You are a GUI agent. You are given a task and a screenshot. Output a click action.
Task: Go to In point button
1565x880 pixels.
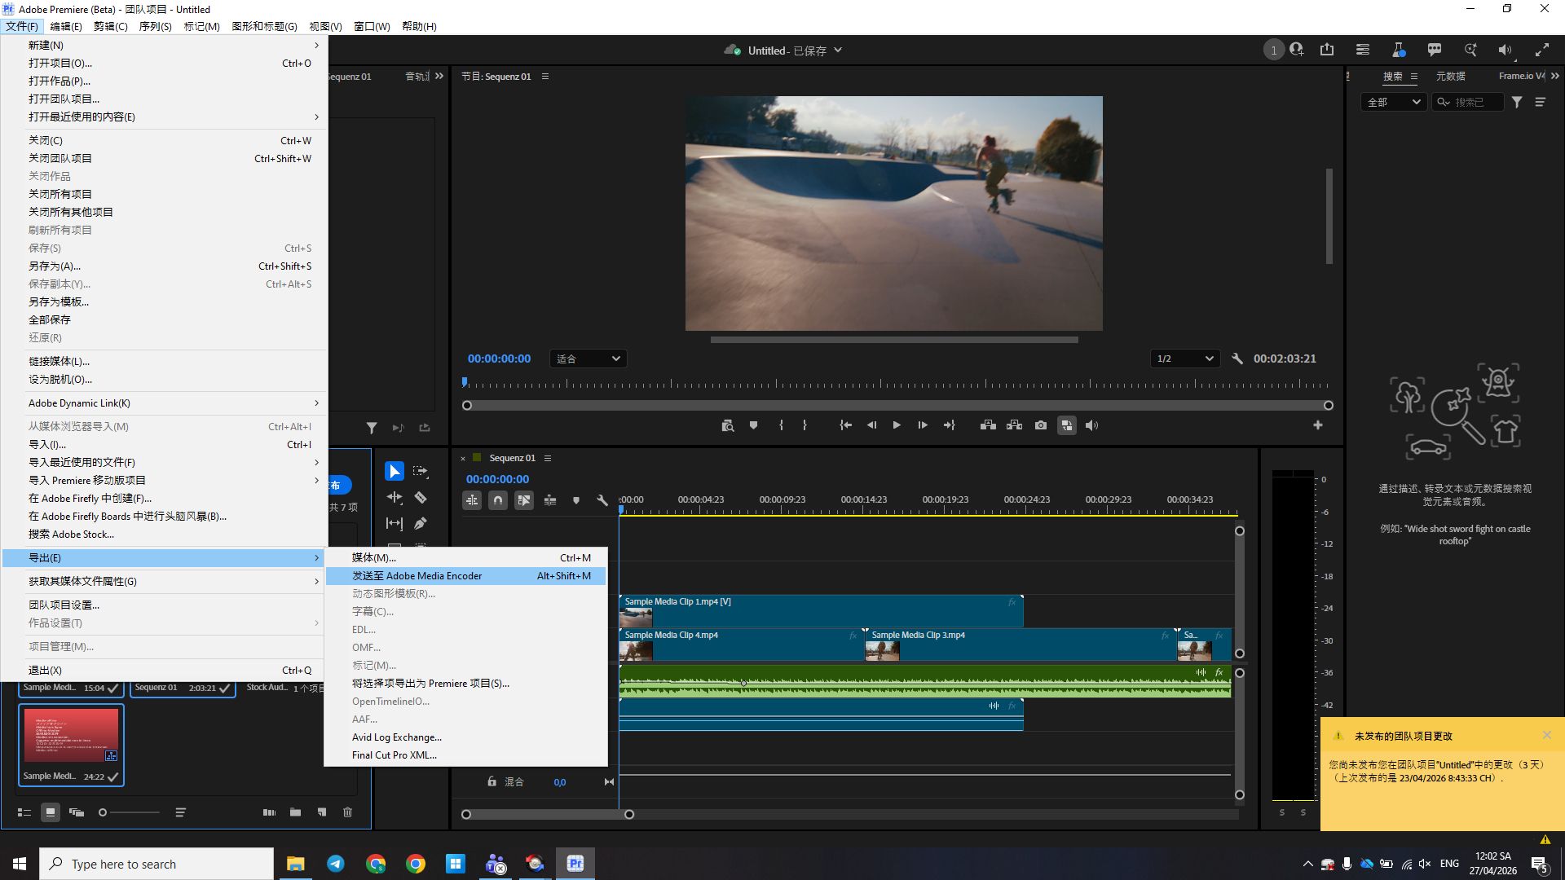pos(845,425)
